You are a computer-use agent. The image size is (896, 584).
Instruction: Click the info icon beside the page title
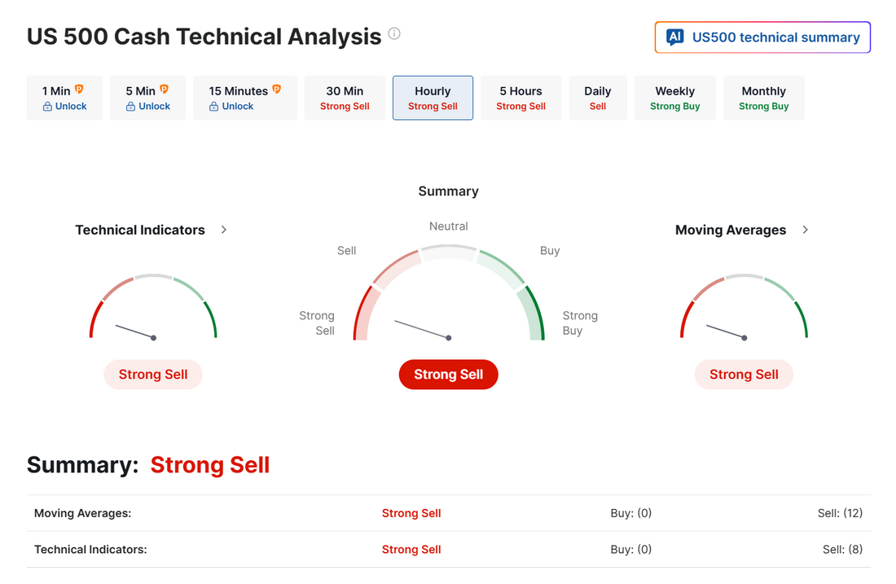point(394,34)
